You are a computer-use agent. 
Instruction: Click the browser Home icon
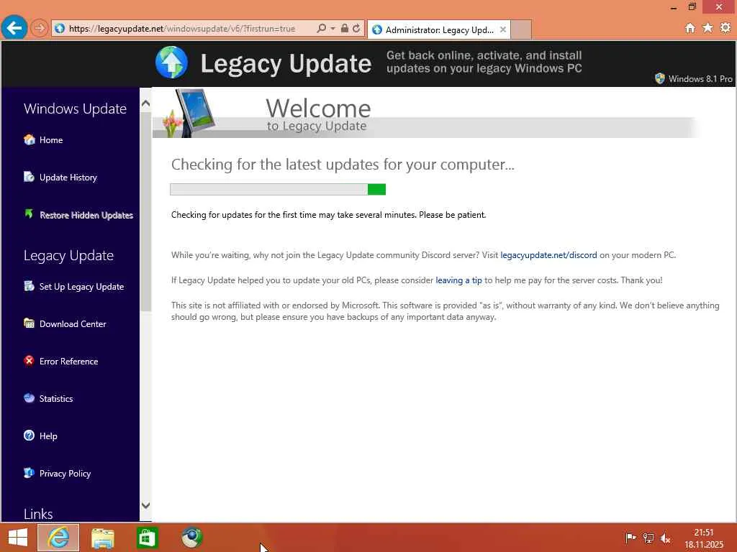(689, 28)
